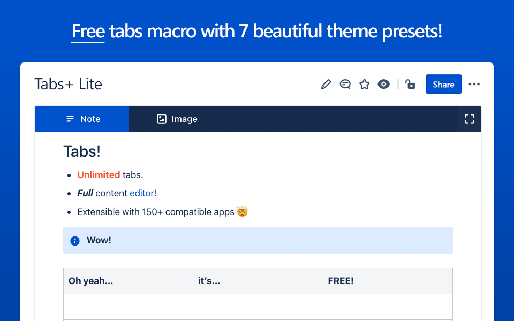
Task: Switch to the Image tab
Action: [x=177, y=119]
